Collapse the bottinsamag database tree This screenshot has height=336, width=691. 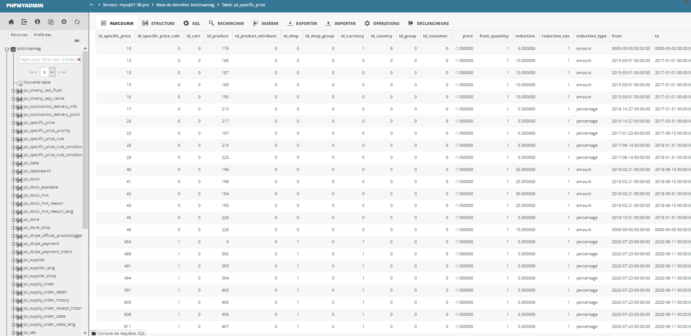coord(7,49)
